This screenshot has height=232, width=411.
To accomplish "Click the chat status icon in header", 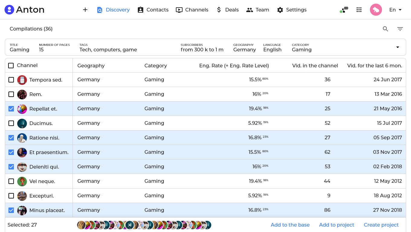I will (x=344, y=10).
